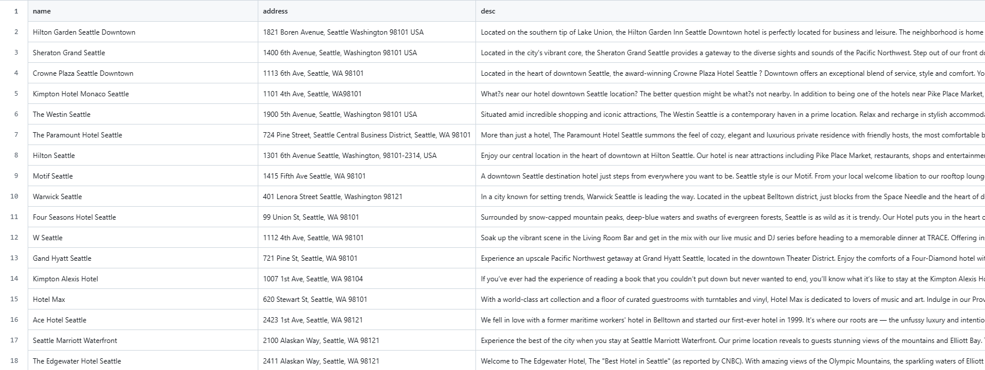
Task: Click description starting 'Enjoy our central location'
Action: 730,156
